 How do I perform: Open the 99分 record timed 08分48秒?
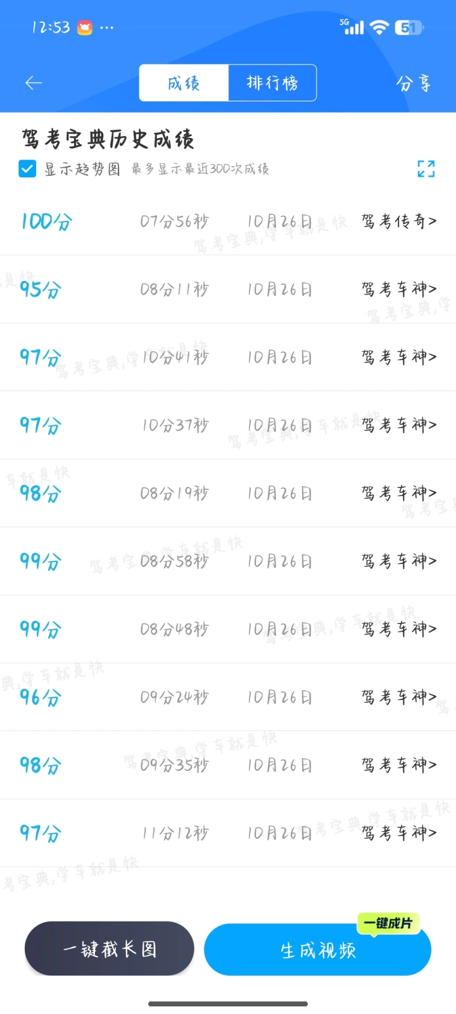[174, 629]
